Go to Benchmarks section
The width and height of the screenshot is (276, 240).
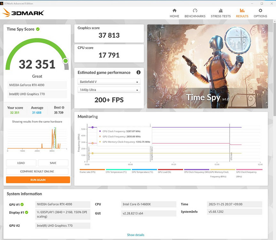tap(195, 13)
